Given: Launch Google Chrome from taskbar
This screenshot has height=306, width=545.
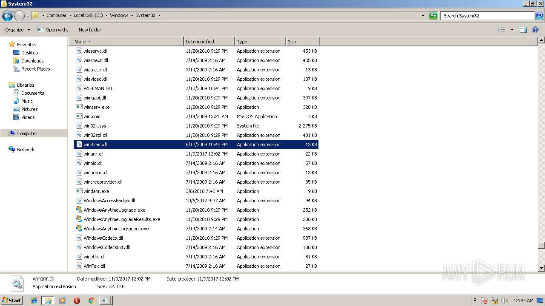Looking at the screenshot, I should coord(91,300).
